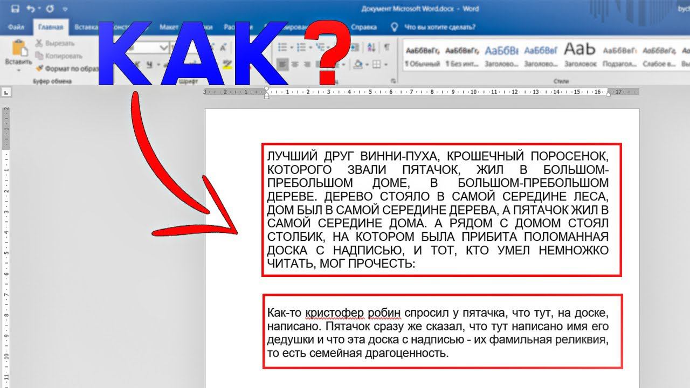Apply borders with the borders icon

coord(376,65)
